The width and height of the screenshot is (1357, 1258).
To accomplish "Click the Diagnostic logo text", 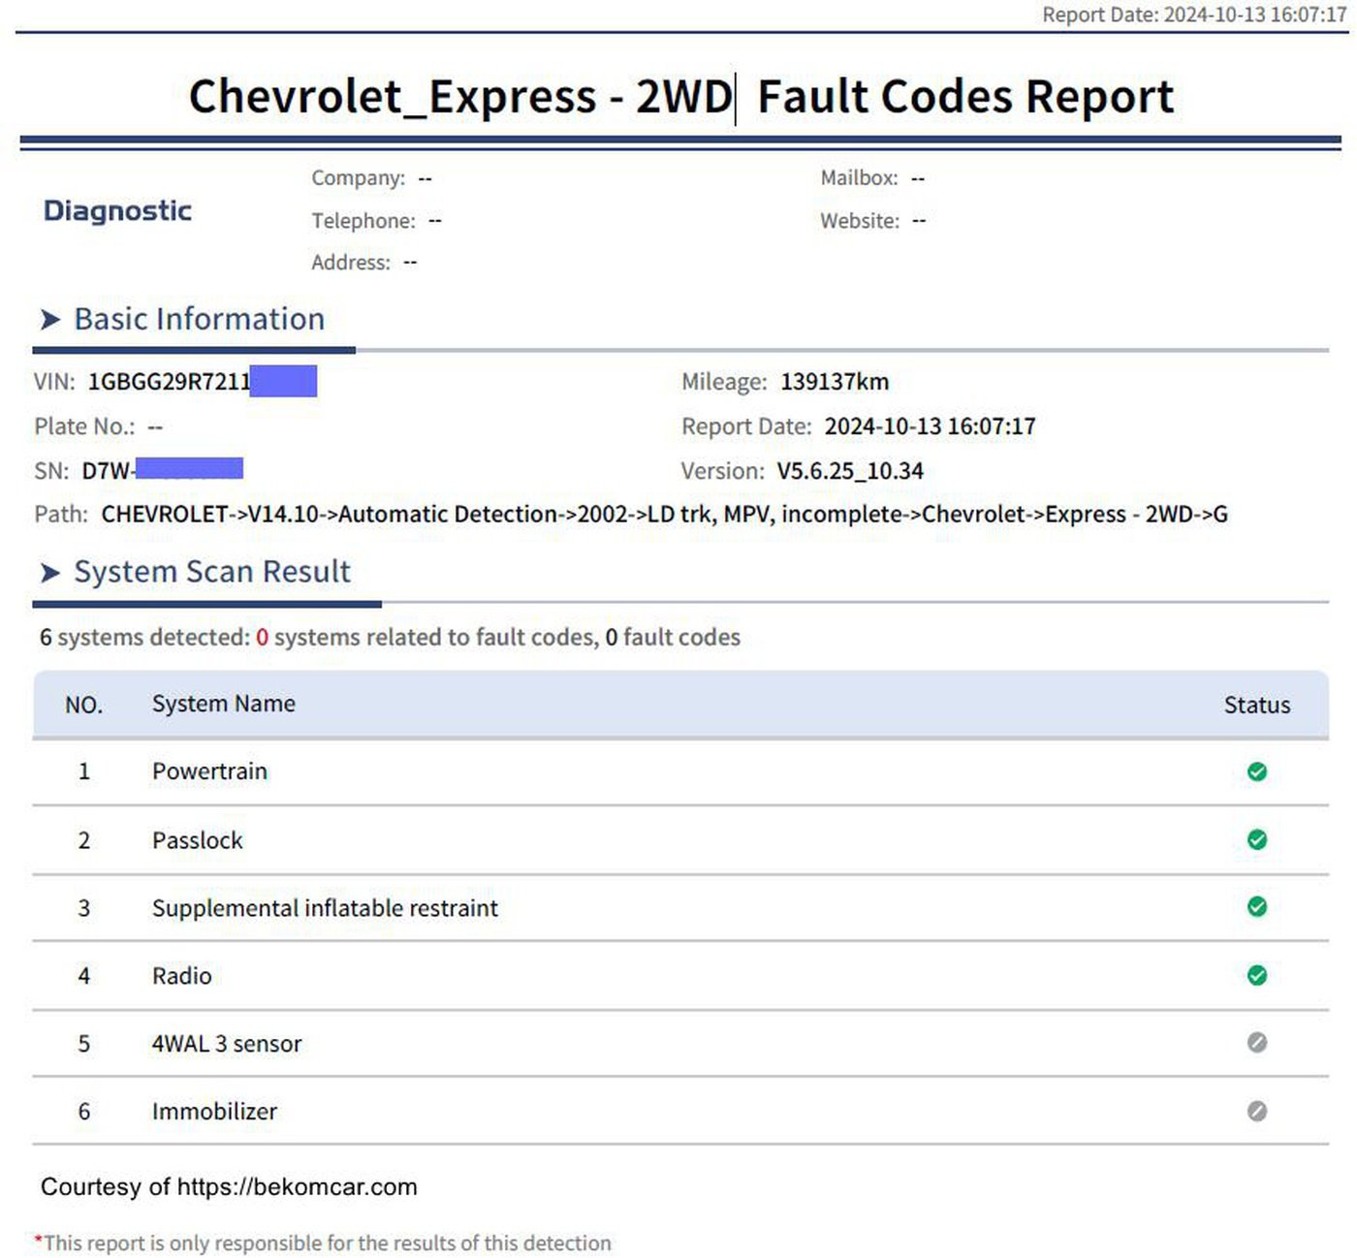I will 117,210.
